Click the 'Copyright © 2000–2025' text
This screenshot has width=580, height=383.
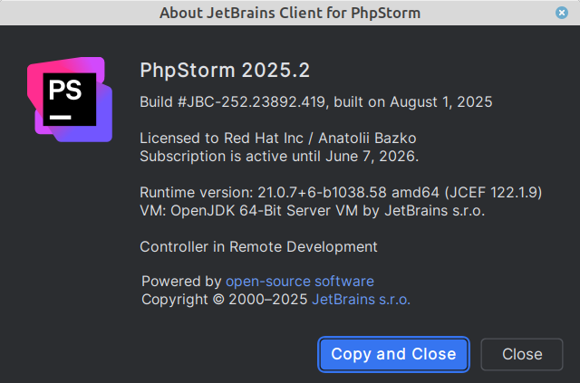point(225,299)
